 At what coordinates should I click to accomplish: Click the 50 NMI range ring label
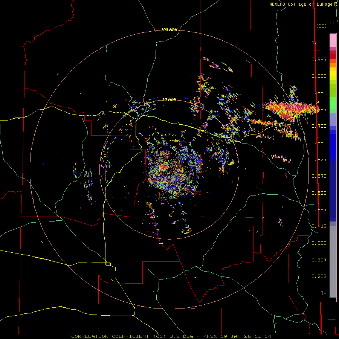tap(169, 100)
